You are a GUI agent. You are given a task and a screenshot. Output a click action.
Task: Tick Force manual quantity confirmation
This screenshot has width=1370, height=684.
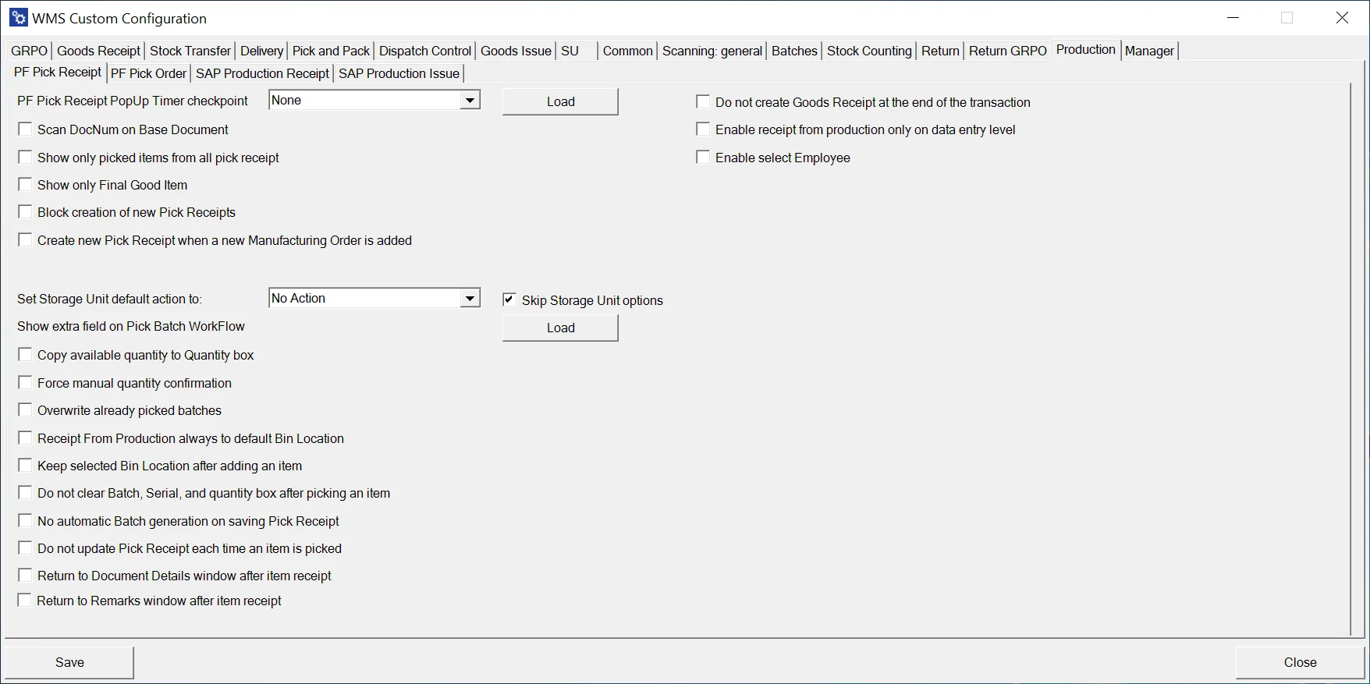25,383
